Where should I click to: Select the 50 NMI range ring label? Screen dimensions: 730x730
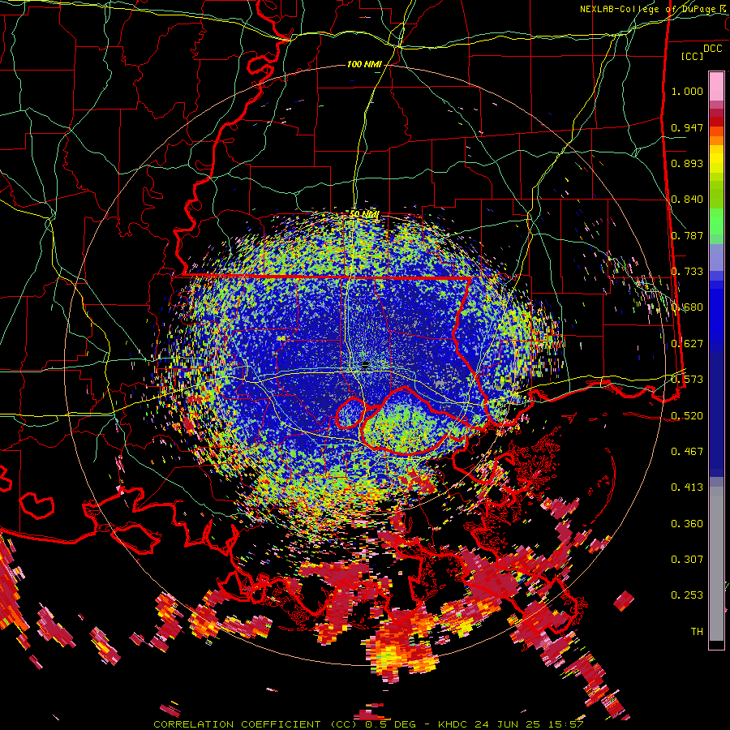pos(364,214)
